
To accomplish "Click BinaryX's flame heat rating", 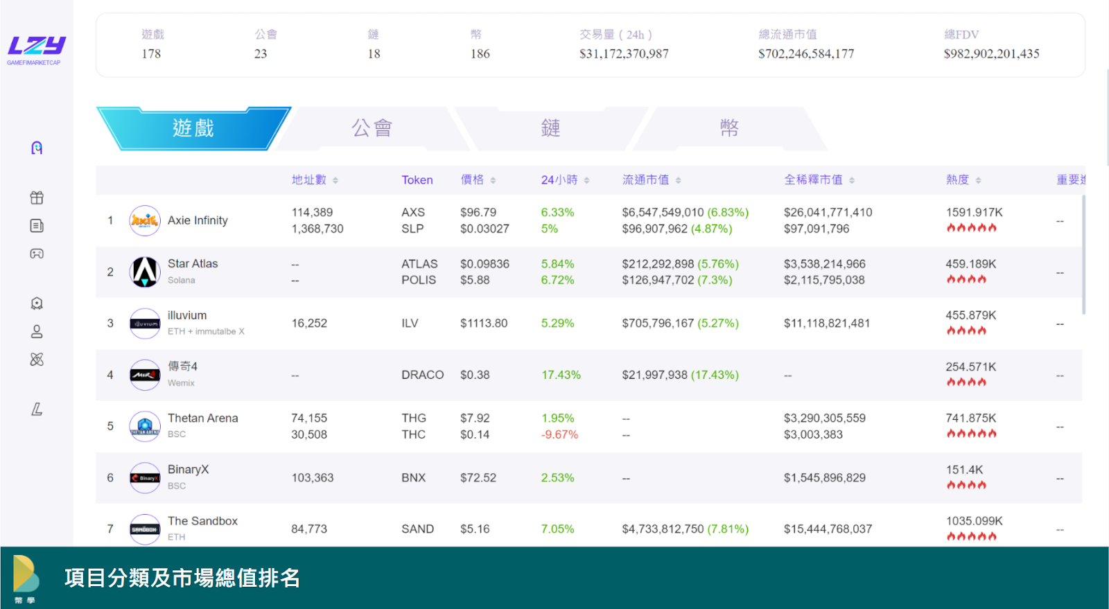I will tap(967, 485).
